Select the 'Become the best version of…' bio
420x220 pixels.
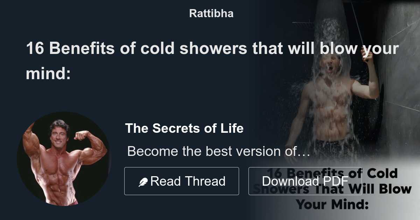tap(218, 151)
